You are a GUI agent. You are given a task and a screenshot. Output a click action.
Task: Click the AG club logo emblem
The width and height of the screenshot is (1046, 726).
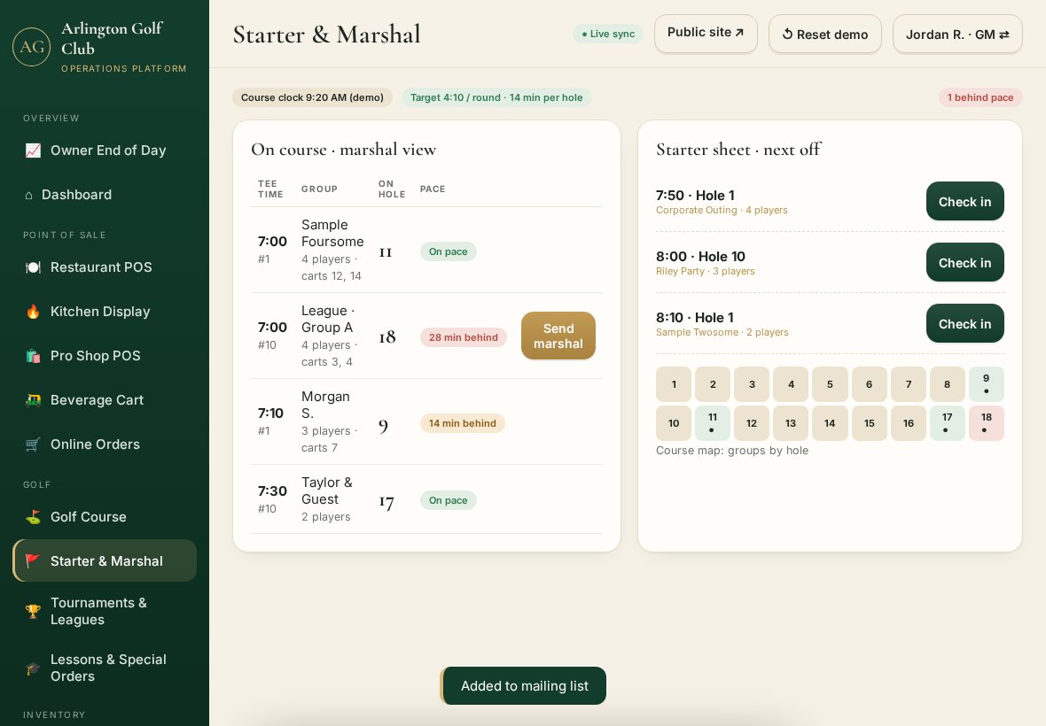pyautogui.click(x=31, y=47)
